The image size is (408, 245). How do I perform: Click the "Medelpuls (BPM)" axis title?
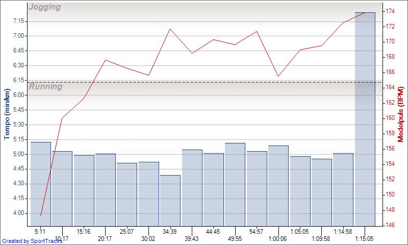click(400, 115)
